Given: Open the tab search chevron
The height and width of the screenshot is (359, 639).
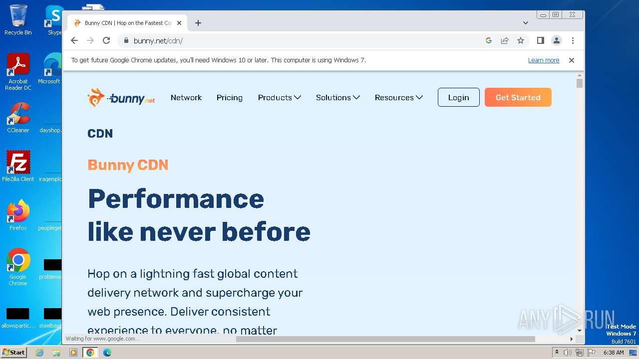Looking at the screenshot, I should [x=526, y=23].
